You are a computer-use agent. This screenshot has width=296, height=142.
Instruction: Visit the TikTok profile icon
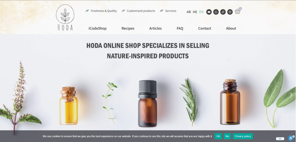[223, 12]
